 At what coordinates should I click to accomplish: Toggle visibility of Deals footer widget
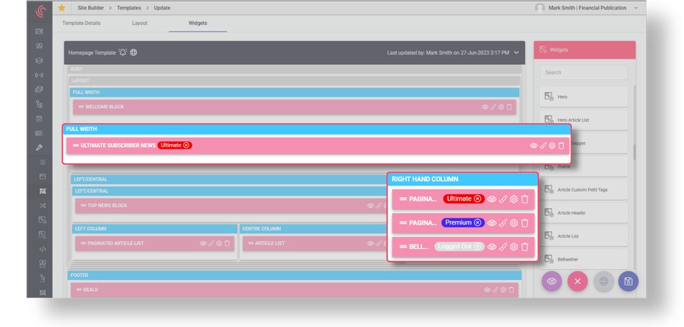click(487, 290)
